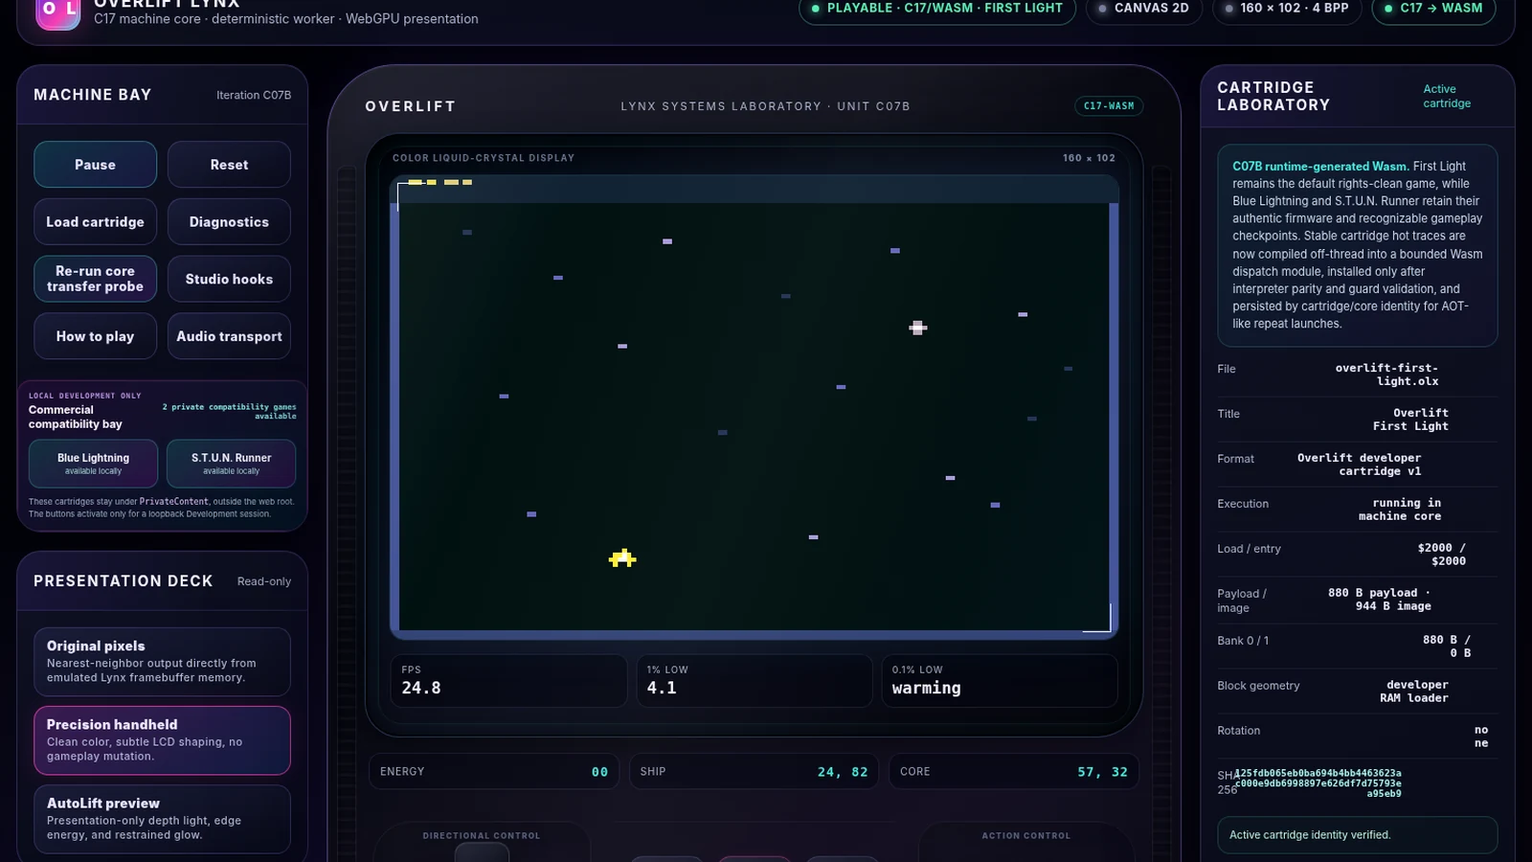
Task: Click the LOCAL DEVELOPMENT ONLY label
Action: click(85, 396)
